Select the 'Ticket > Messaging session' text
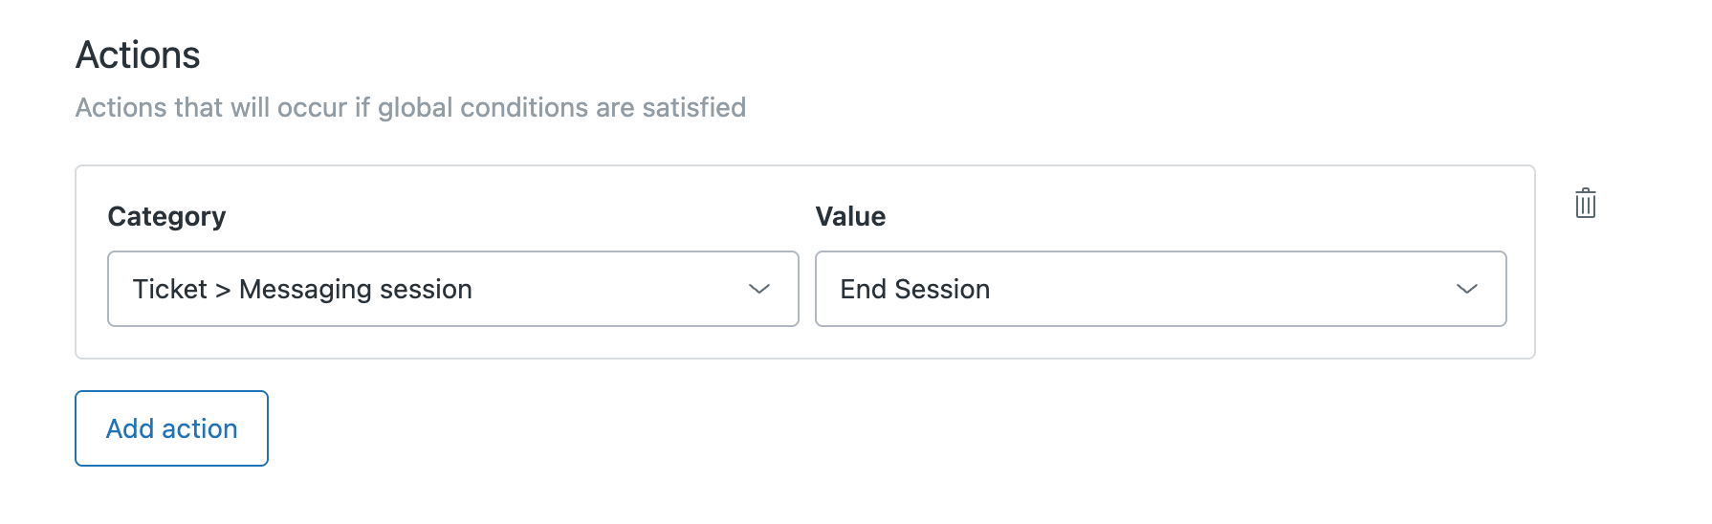This screenshot has height=524, width=1712. (x=302, y=289)
